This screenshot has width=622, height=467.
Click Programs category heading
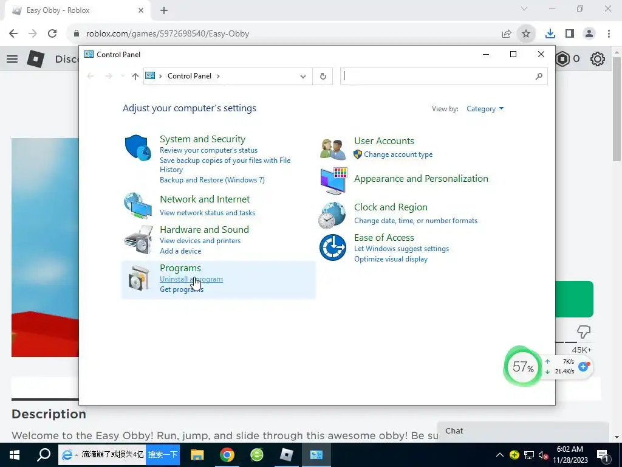click(x=180, y=268)
